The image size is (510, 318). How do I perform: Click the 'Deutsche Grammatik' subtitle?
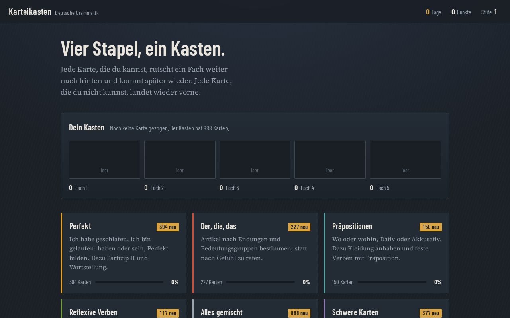[77, 13]
